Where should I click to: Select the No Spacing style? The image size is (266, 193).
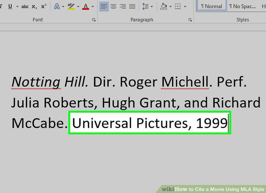point(243,7)
